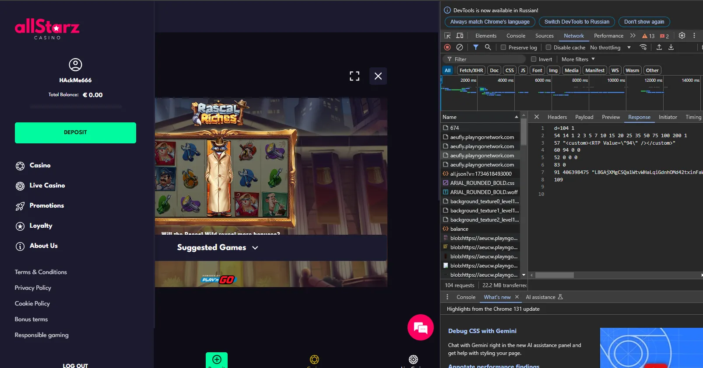This screenshot has width=703, height=368.
Task: Click the yellow casino chip icon at the bottom
Action: tap(314, 359)
